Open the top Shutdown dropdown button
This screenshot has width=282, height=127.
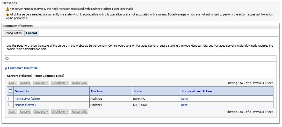(60, 83)
